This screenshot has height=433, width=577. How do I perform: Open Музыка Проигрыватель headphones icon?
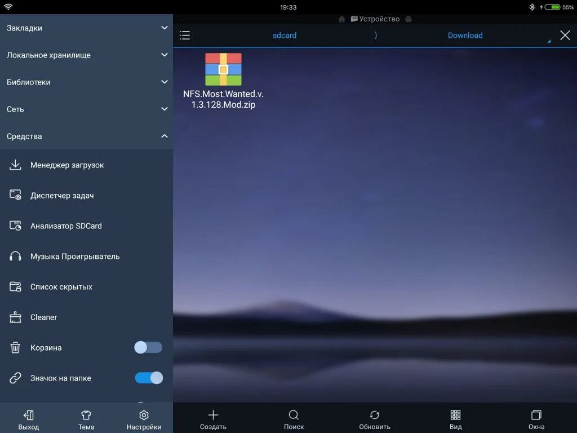click(15, 257)
